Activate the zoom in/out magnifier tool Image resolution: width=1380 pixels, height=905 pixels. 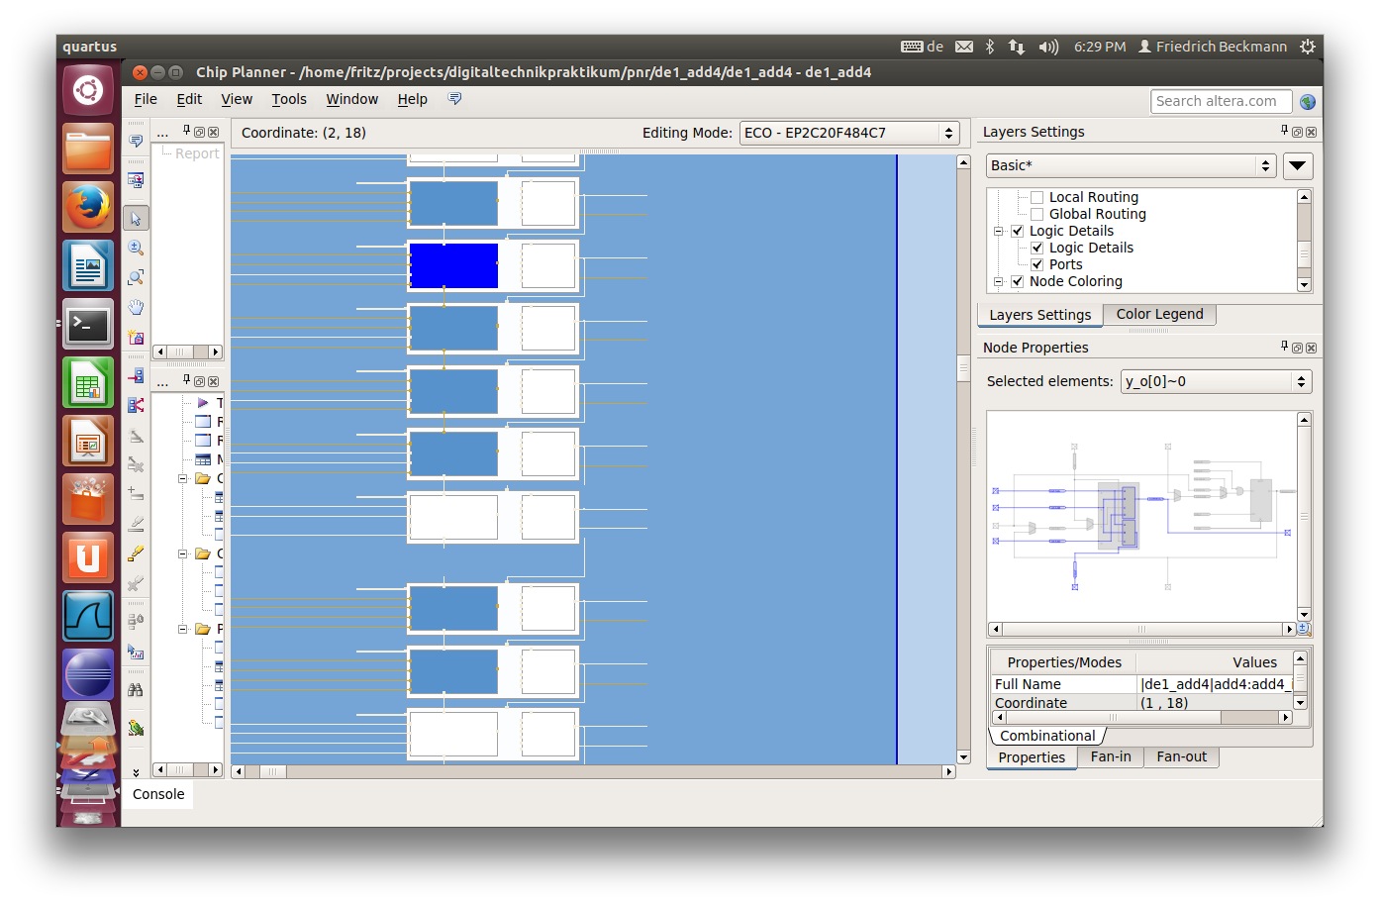coord(136,248)
